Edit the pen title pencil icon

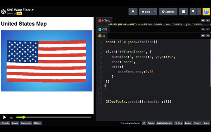(x=32, y=10)
